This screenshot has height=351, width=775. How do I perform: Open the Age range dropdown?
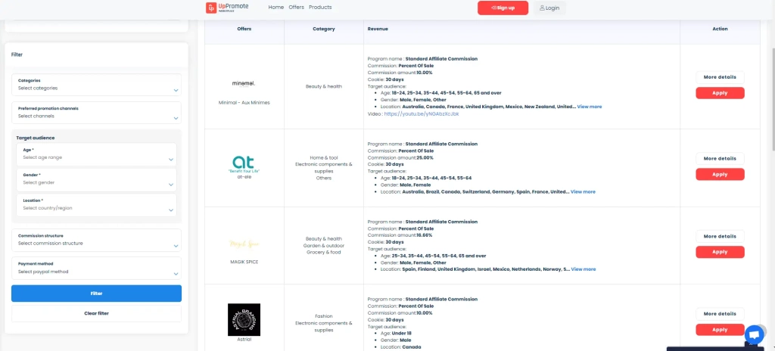[x=96, y=154]
